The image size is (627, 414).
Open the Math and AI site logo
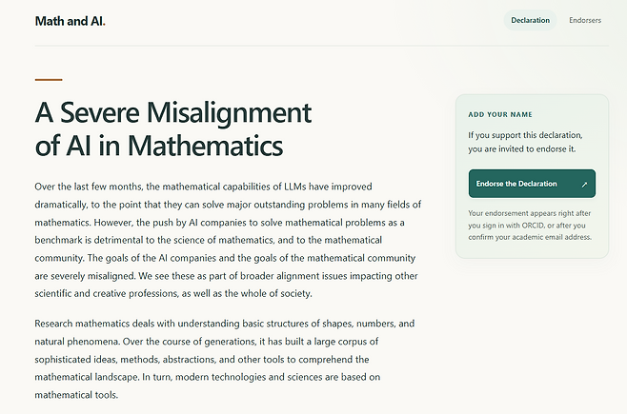pyautogui.click(x=70, y=21)
